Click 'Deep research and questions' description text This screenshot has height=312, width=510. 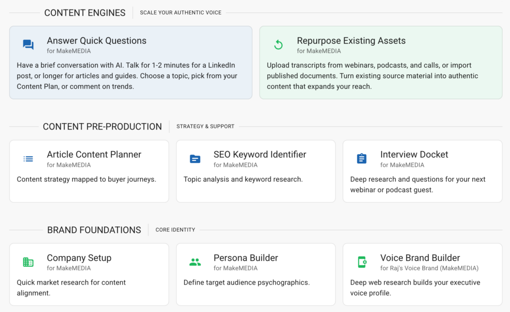(418, 184)
